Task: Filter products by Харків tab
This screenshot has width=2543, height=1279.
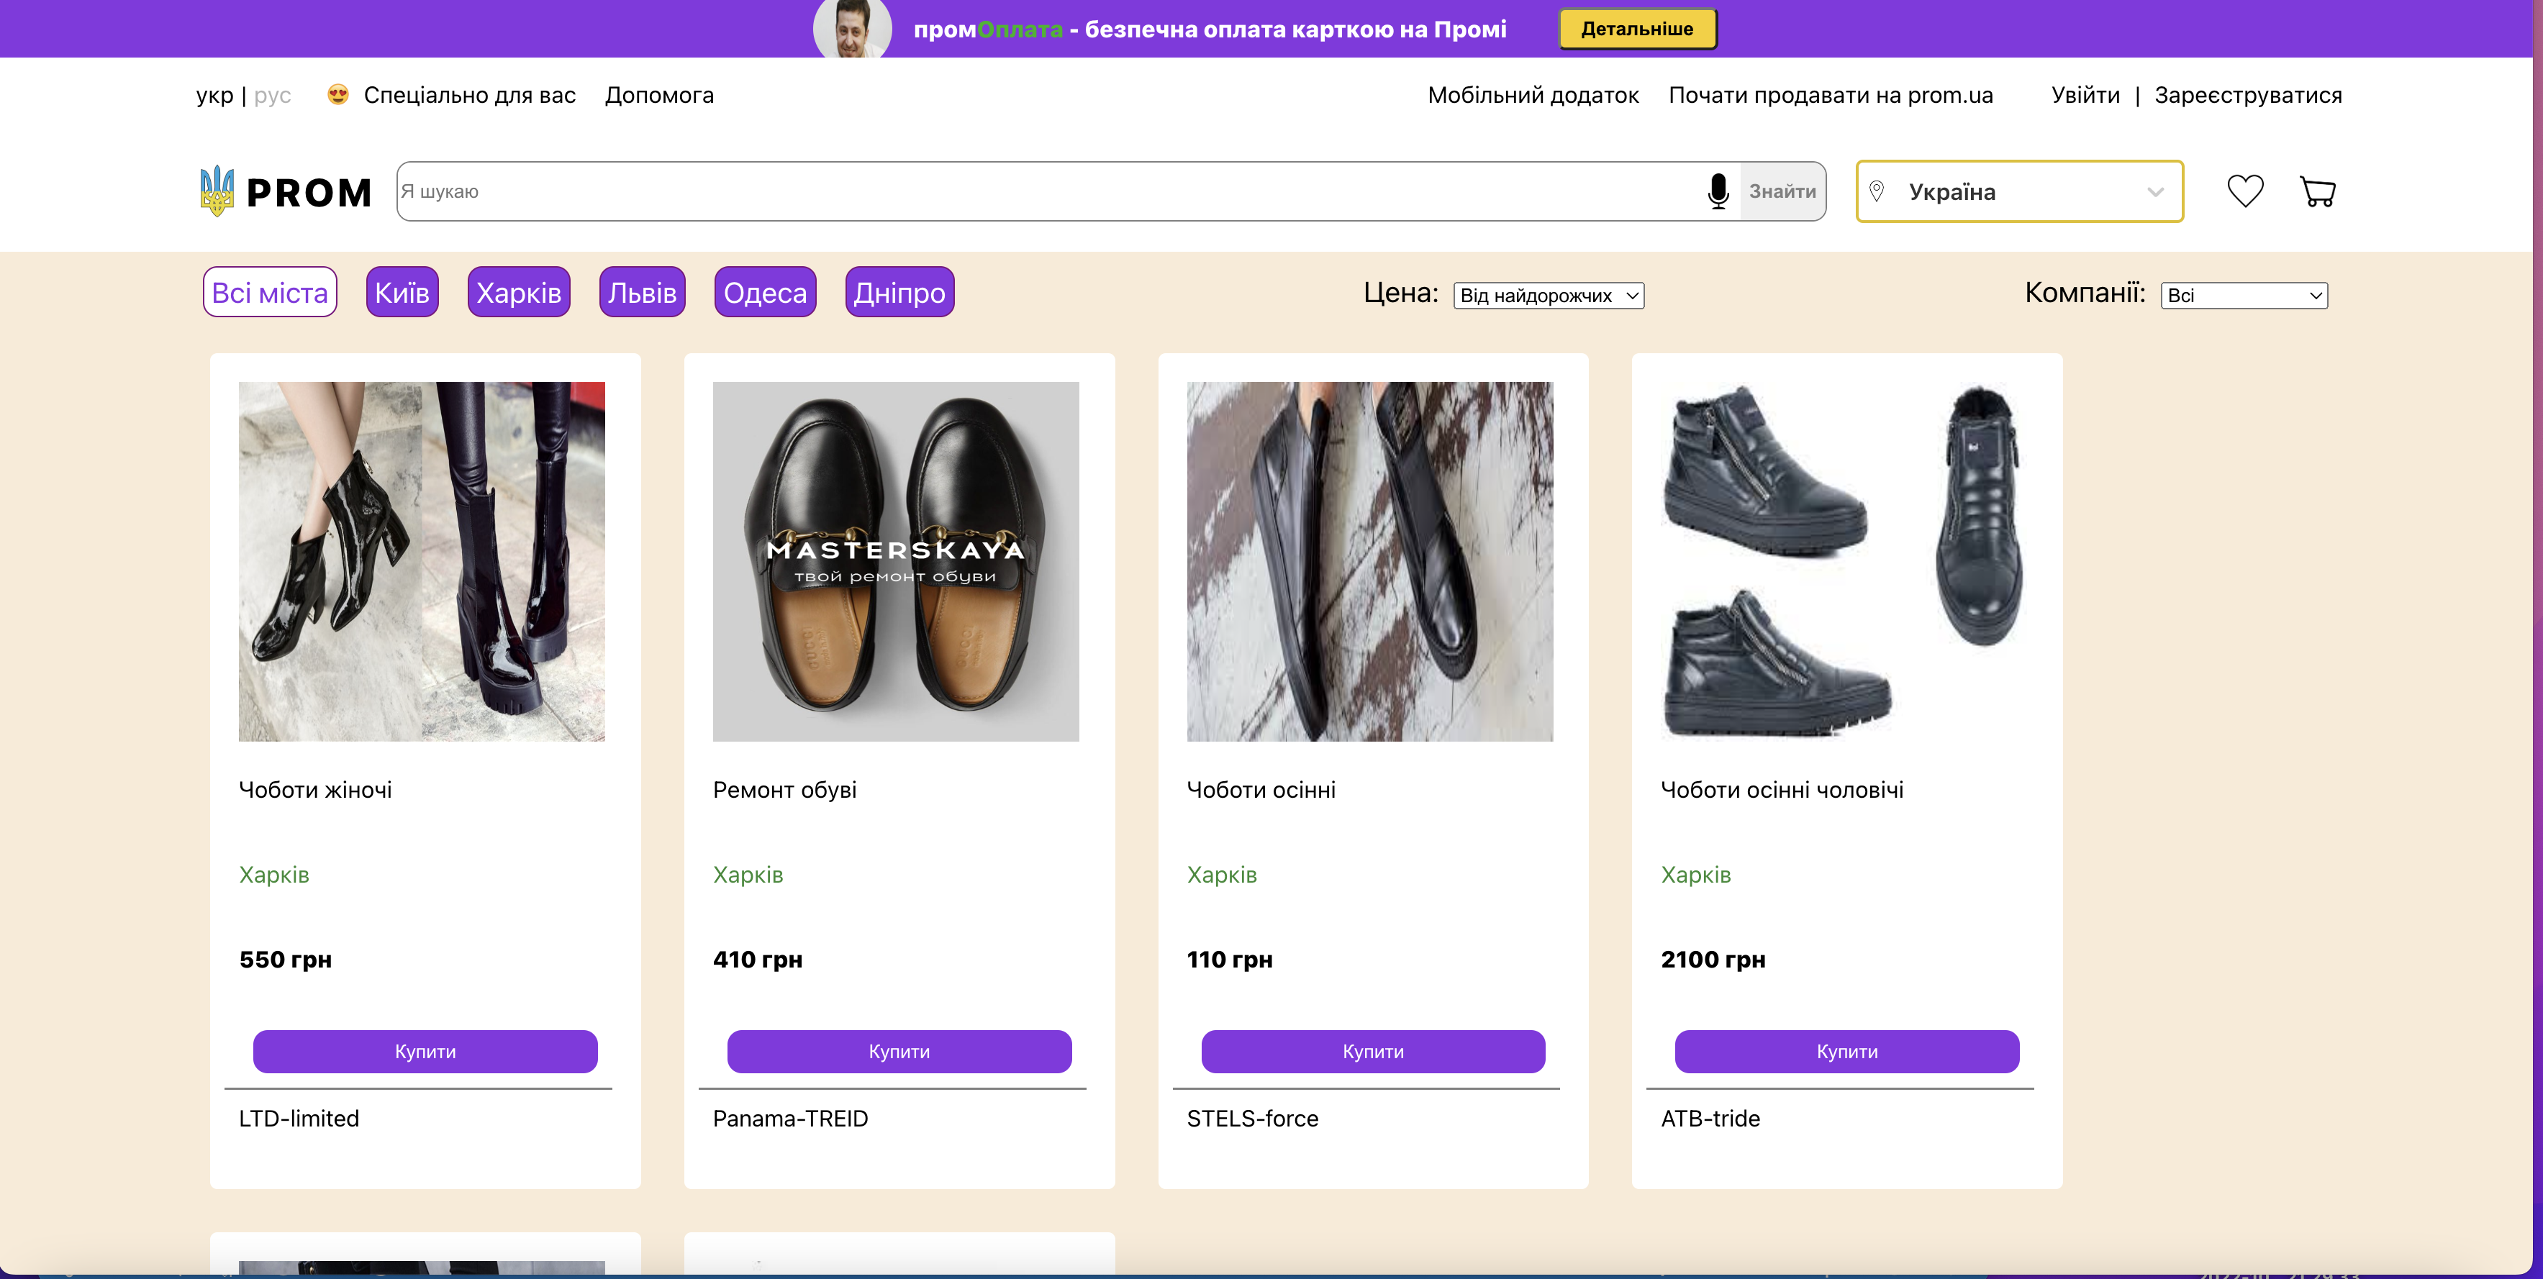Action: click(x=518, y=292)
